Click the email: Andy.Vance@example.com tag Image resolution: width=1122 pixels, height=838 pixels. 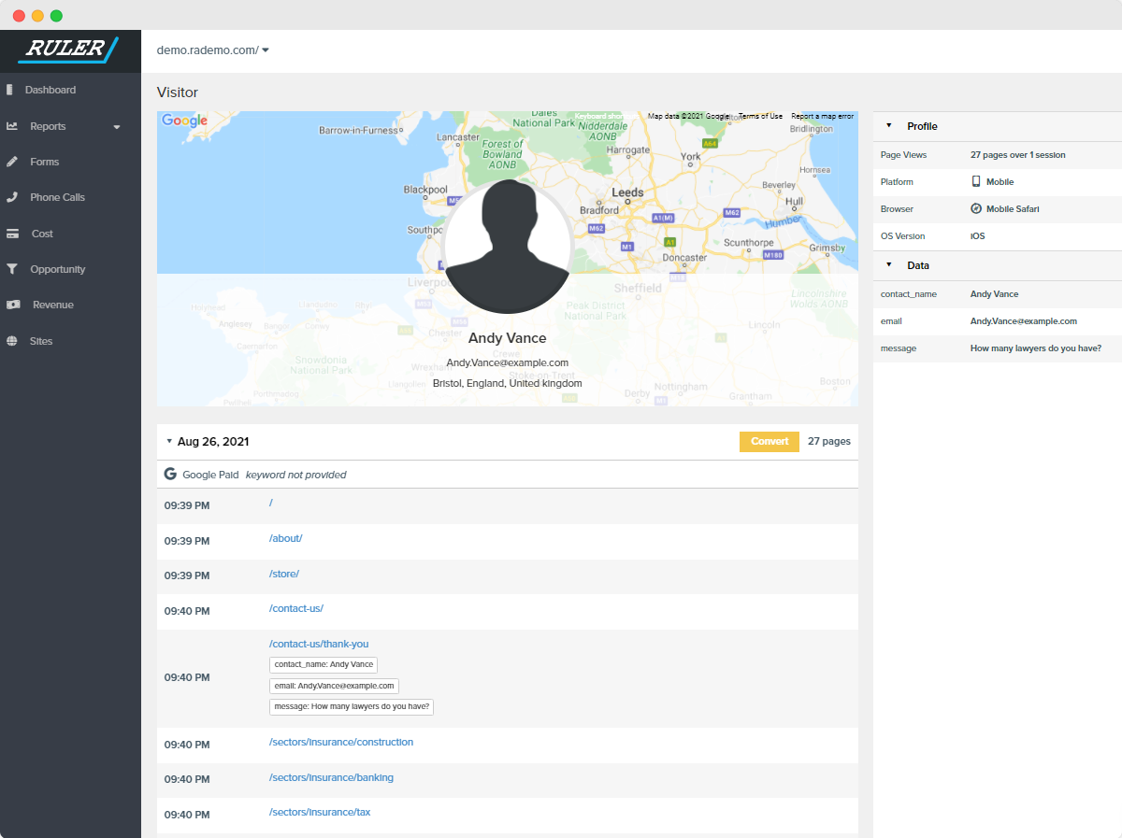(334, 686)
